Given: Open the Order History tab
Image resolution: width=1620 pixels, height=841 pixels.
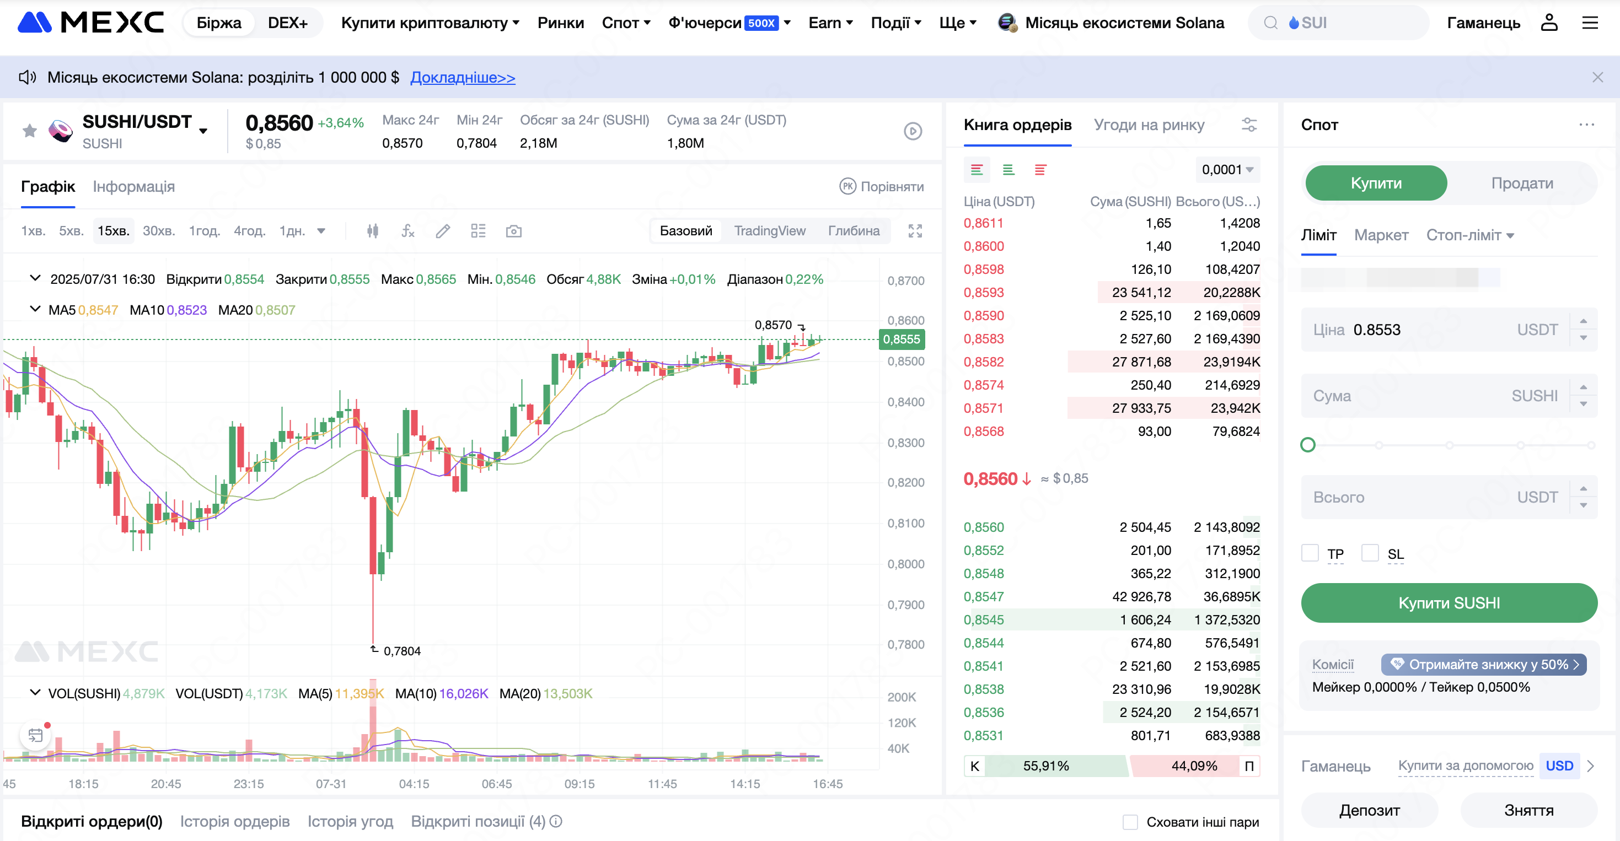Looking at the screenshot, I should 234,821.
